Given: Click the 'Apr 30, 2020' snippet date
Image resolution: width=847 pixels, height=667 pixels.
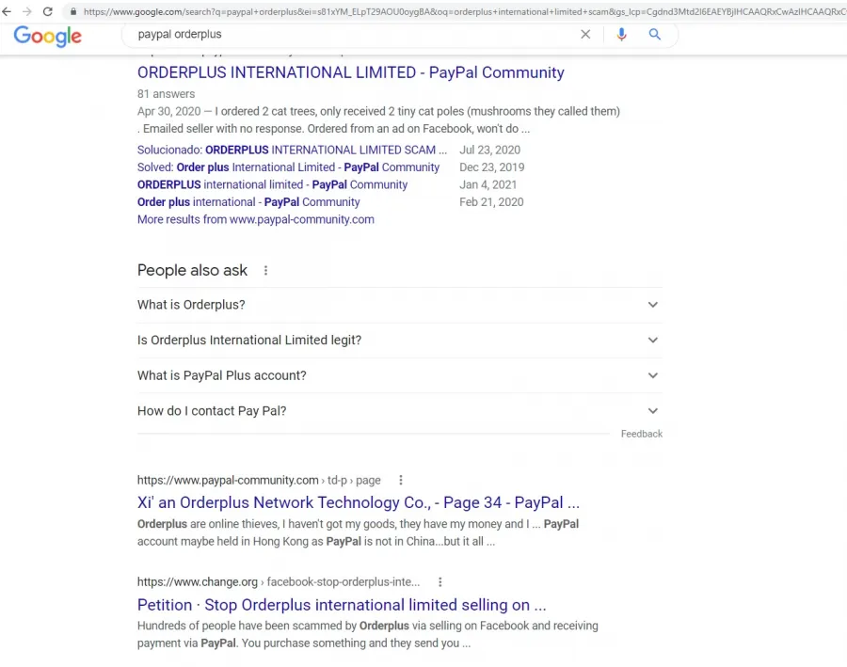Looking at the screenshot, I should [x=169, y=111].
